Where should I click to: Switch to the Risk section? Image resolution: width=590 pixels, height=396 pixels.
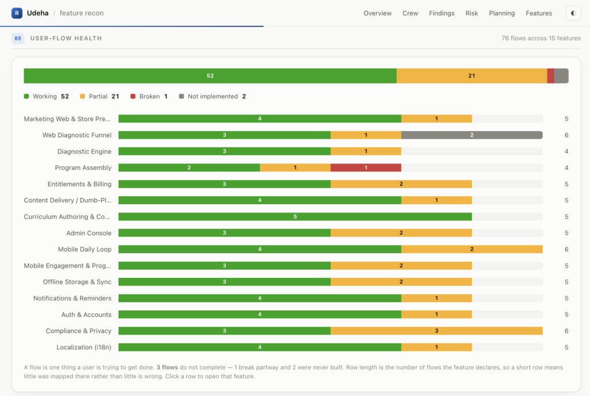(471, 13)
